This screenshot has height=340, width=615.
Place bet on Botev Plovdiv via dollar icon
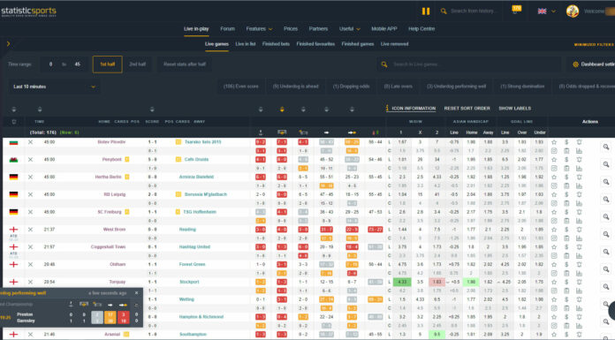pos(566,142)
